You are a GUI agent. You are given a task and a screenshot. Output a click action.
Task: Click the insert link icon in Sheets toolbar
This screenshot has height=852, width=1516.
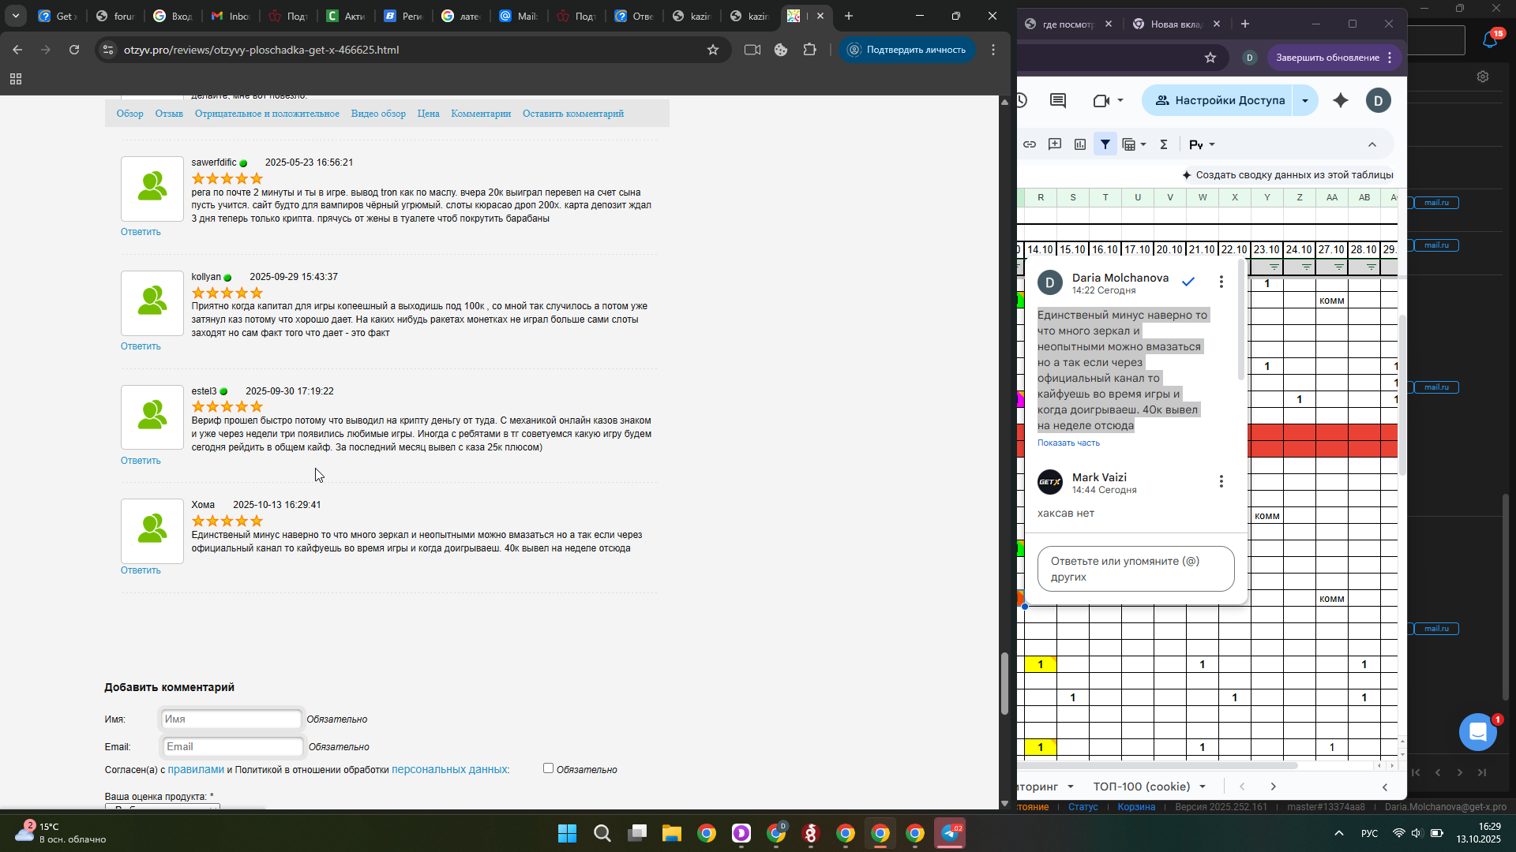tap(1030, 144)
